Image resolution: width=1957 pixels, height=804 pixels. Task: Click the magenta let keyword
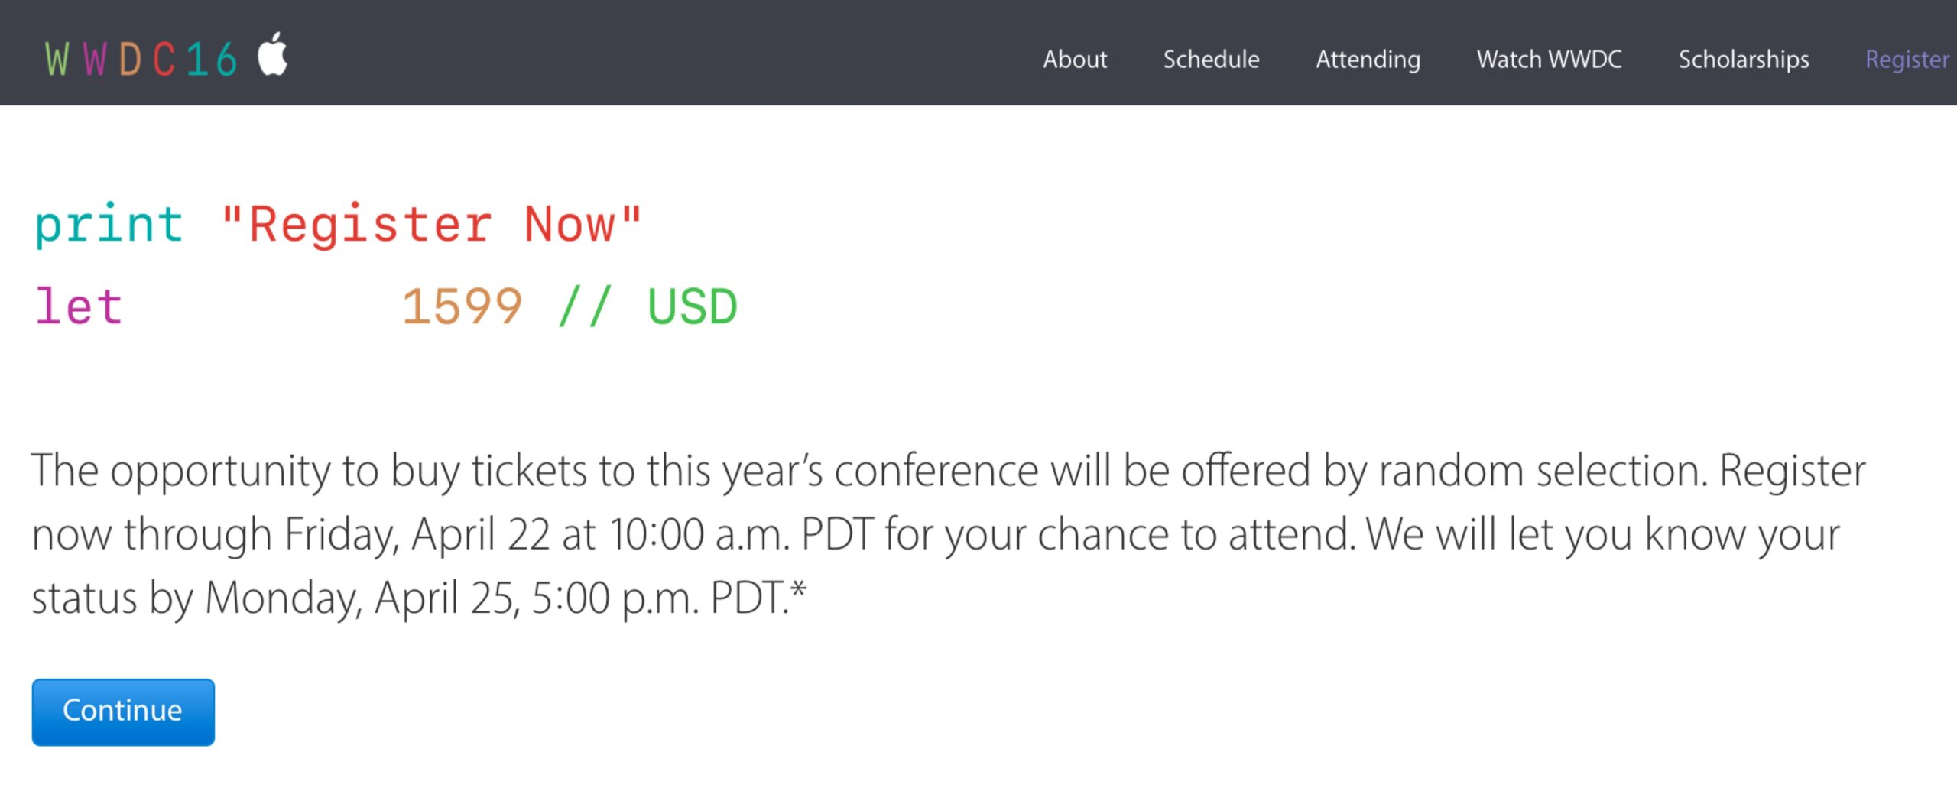(x=79, y=306)
